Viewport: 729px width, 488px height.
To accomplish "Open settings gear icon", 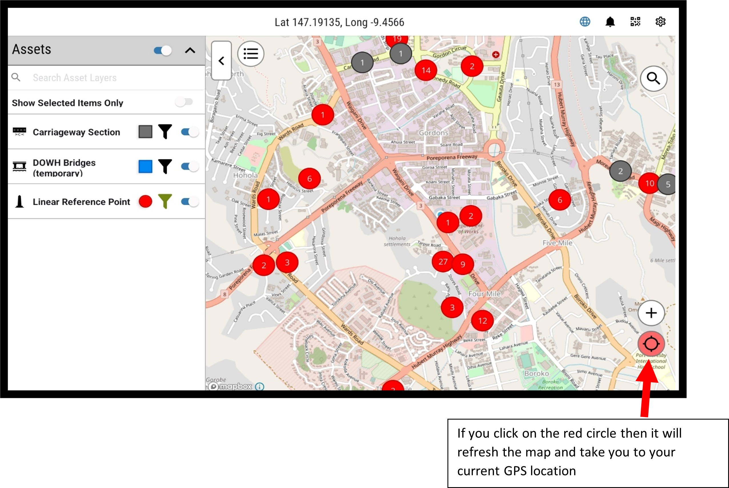I will (x=660, y=22).
